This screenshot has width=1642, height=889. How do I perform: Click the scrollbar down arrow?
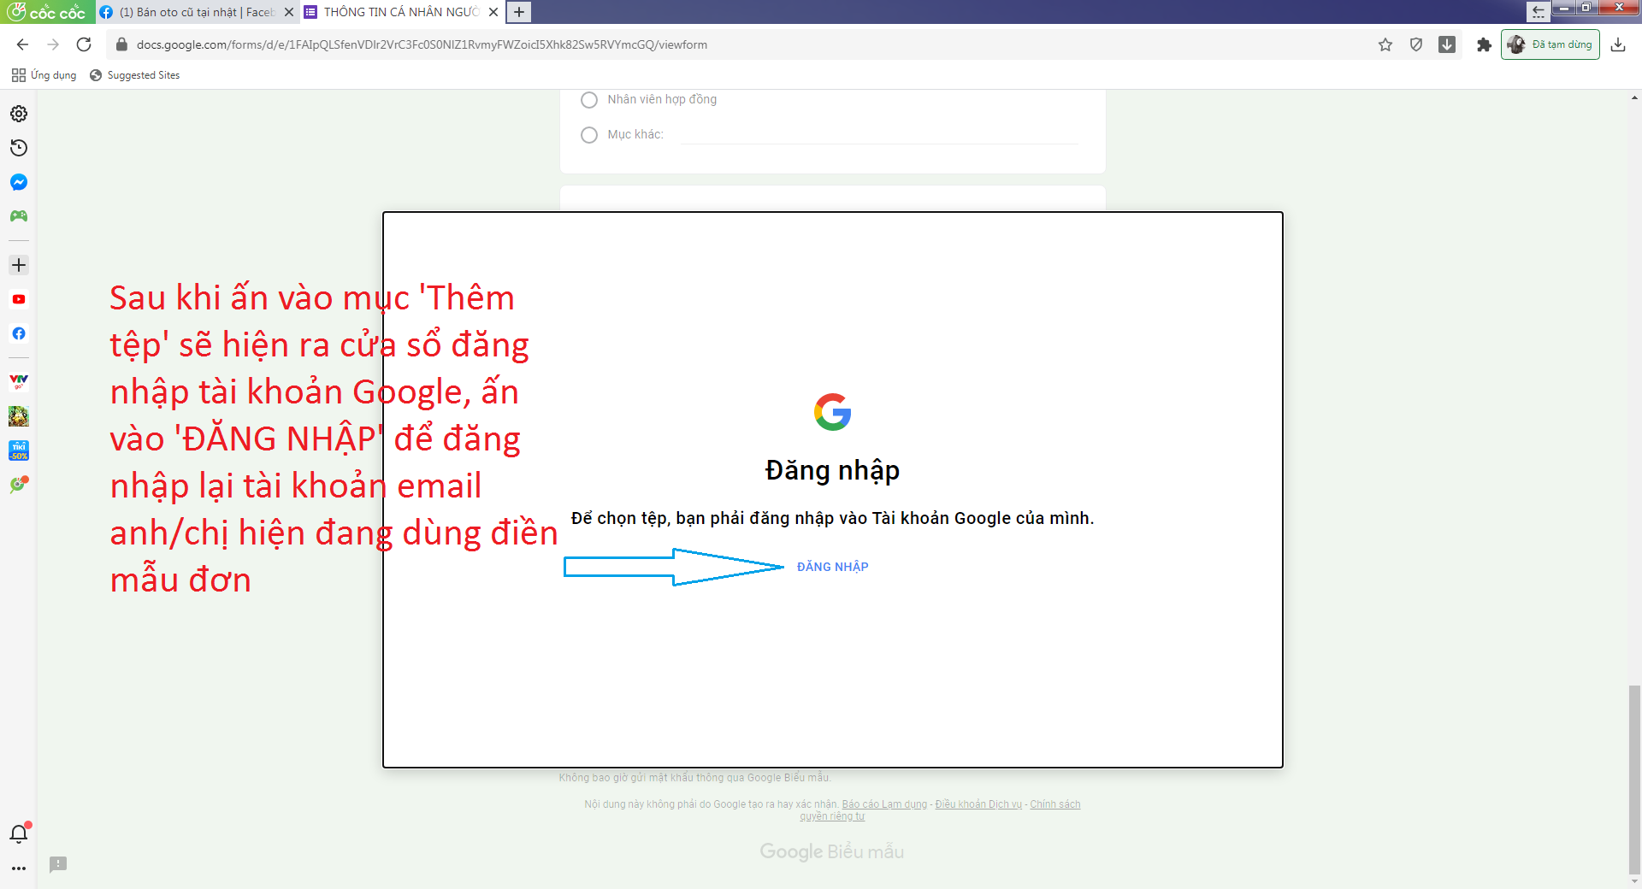(1634, 881)
